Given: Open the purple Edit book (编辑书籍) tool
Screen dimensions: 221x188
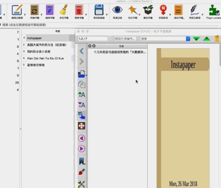Looking at the screenshot, I should [50, 10].
